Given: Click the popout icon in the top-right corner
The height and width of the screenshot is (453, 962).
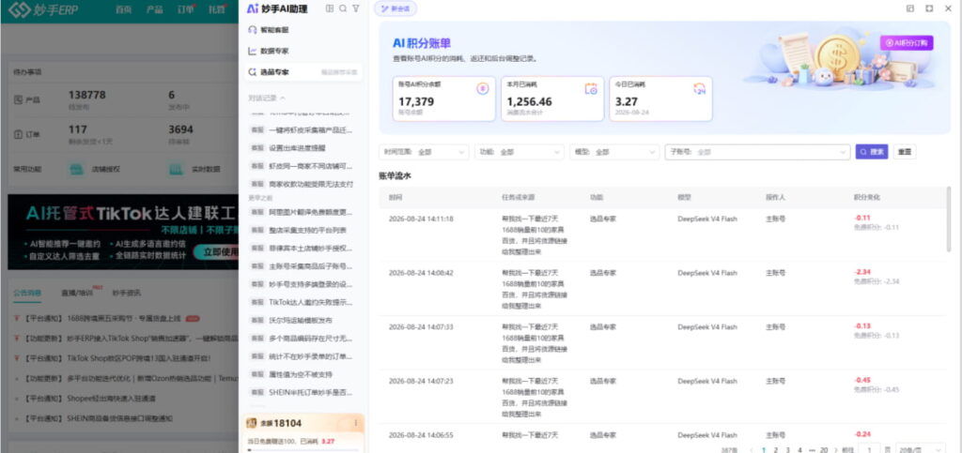Looking at the screenshot, I should click(x=909, y=8).
